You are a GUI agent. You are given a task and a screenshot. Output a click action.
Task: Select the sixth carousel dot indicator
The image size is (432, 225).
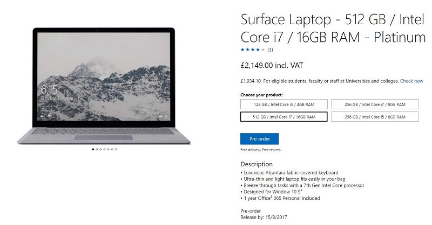point(112,149)
